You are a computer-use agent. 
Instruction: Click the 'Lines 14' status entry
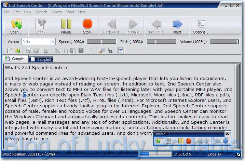point(215,154)
